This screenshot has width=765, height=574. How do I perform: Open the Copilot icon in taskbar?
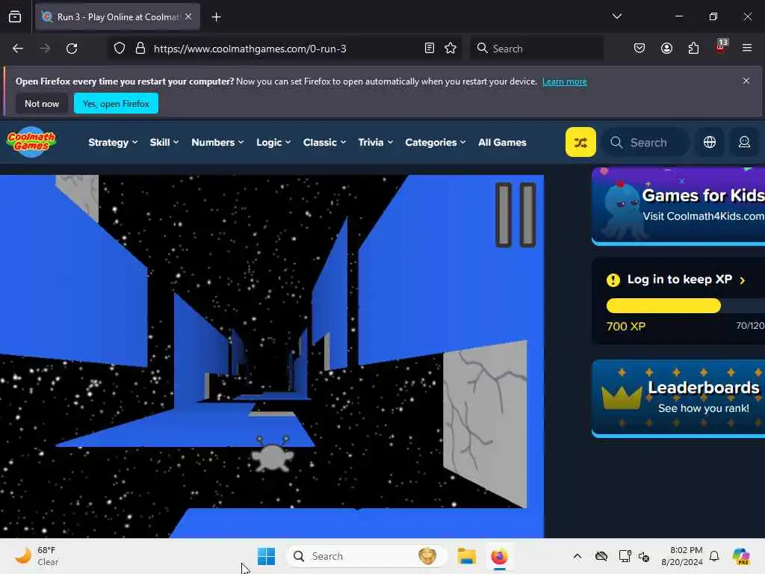(741, 556)
